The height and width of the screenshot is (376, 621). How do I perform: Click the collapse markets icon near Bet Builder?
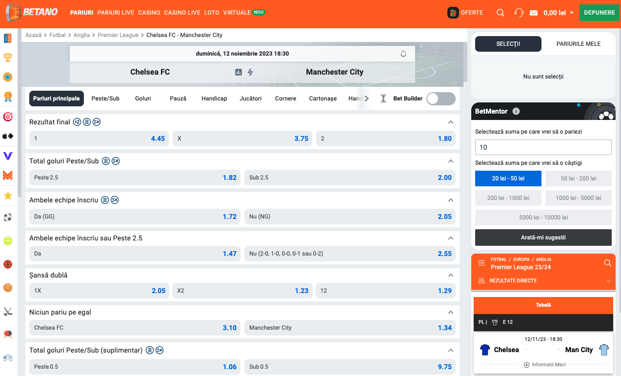pos(383,99)
